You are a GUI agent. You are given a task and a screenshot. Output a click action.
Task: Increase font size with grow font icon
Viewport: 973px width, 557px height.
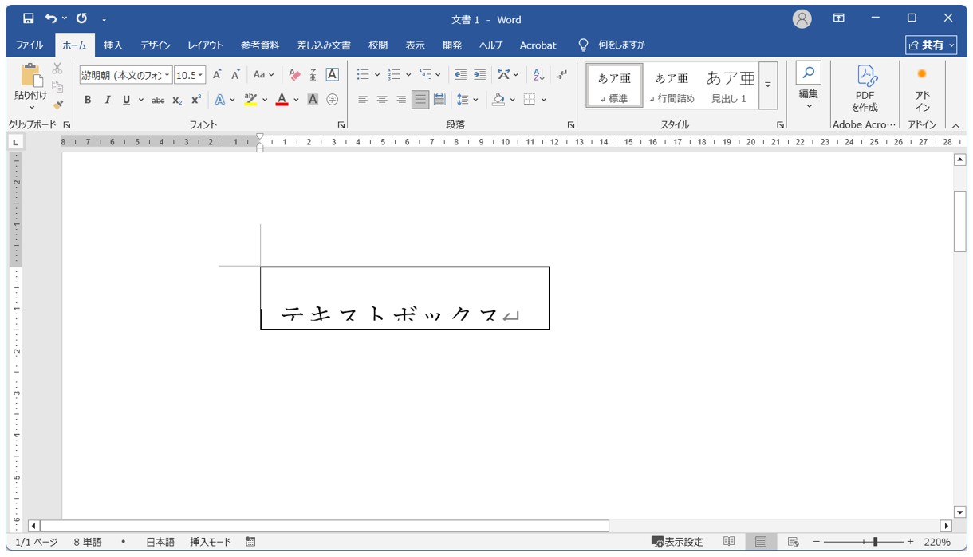(216, 75)
